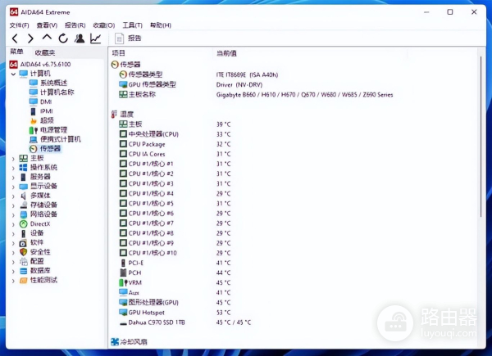Viewport: 492px width, 356px height.
Task: Click the 性能测试 benchmark icon
Action: [x=24, y=280]
